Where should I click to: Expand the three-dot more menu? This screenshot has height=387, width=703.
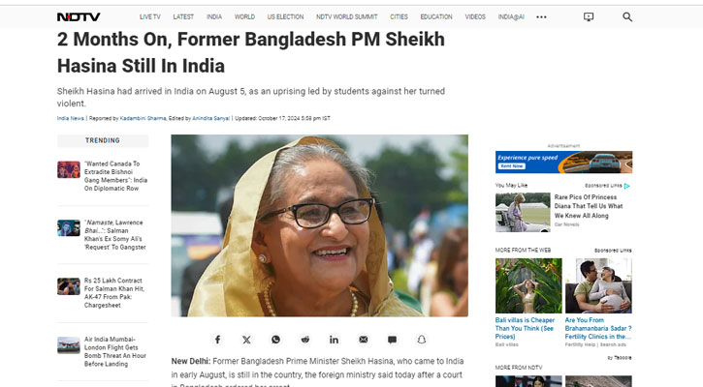[x=541, y=17]
